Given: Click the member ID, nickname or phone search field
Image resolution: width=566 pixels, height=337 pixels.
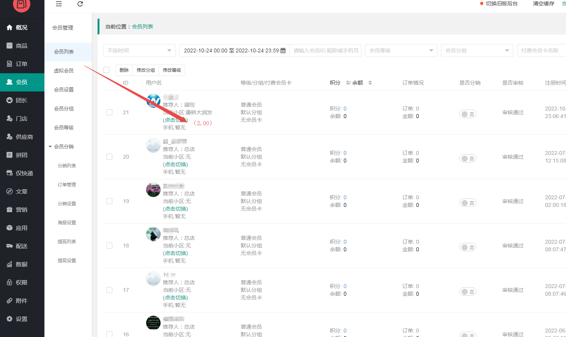Looking at the screenshot, I should 325,50.
